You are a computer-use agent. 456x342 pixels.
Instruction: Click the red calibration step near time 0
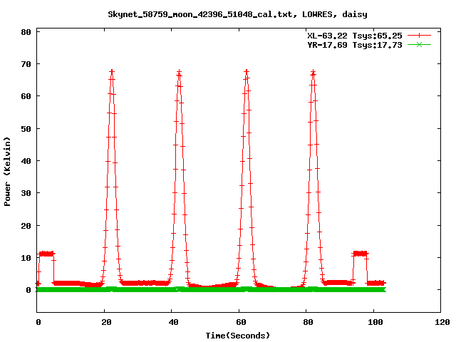click(x=46, y=254)
